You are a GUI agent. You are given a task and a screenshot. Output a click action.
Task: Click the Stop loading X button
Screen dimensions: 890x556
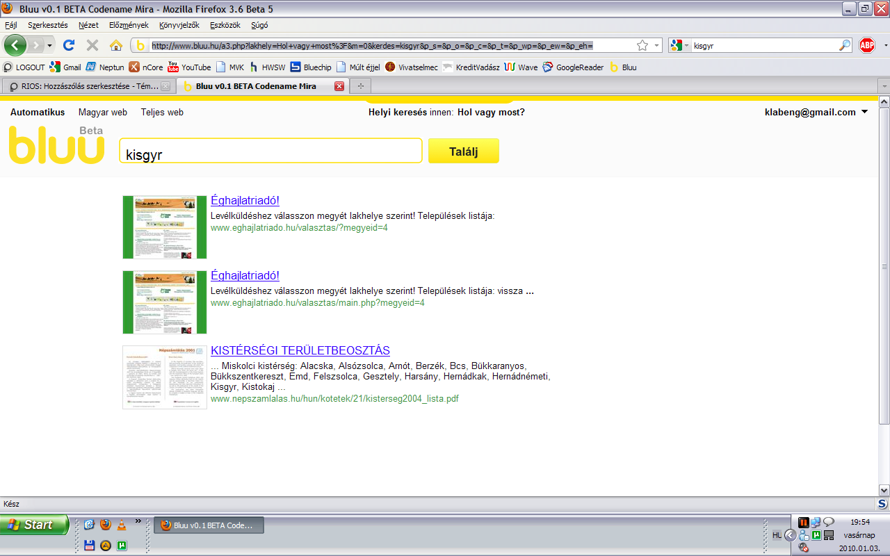point(92,45)
